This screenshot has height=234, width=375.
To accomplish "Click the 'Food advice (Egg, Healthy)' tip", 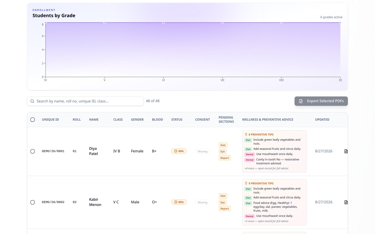I will coord(275,207).
